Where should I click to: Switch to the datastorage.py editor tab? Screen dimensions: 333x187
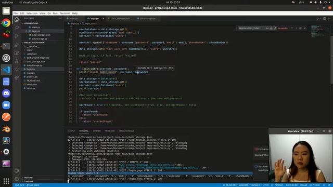coord(148,19)
